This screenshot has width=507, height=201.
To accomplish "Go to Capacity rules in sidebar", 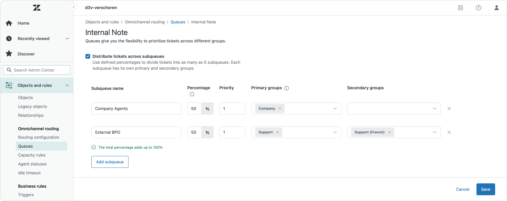I will pos(32,155).
